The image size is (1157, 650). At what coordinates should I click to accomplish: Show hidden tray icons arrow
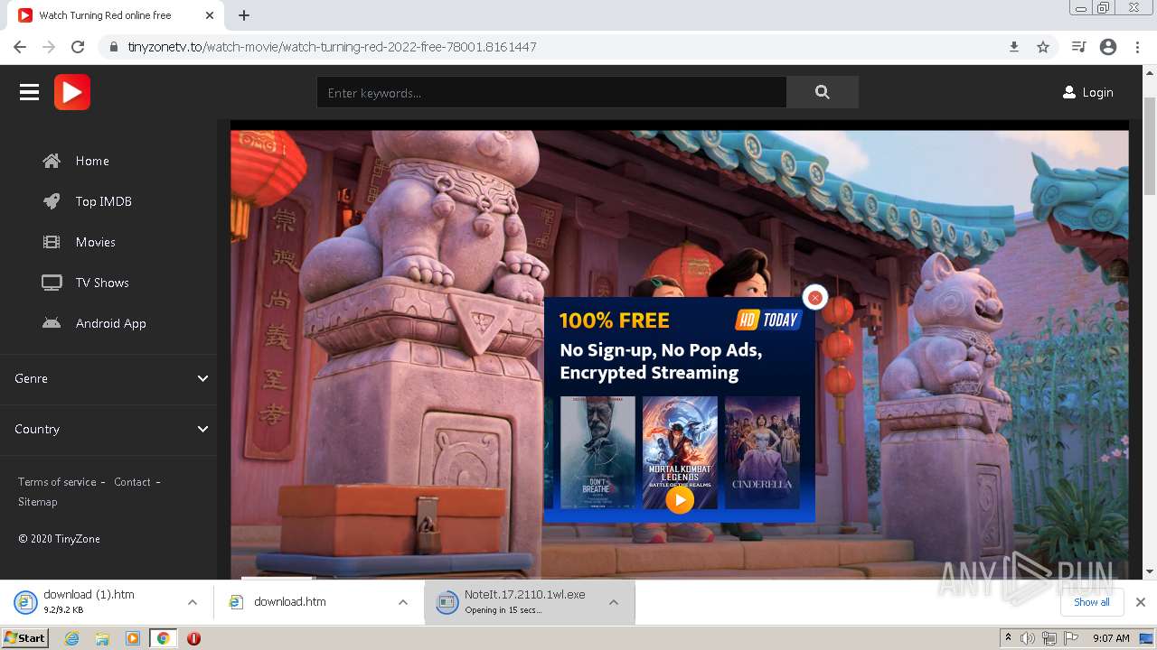point(1008,638)
